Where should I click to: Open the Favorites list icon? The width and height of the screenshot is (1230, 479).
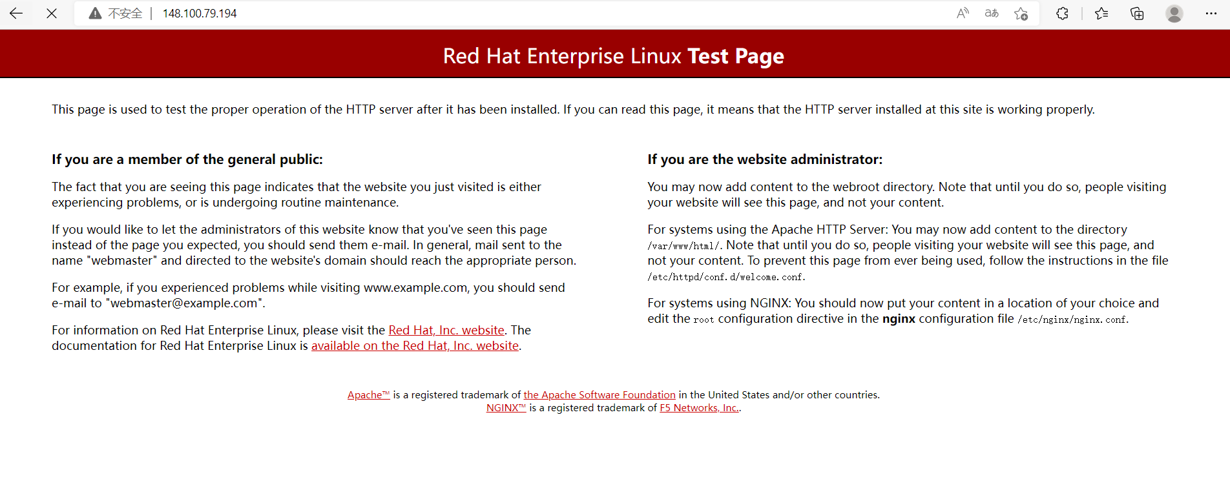tap(1101, 14)
